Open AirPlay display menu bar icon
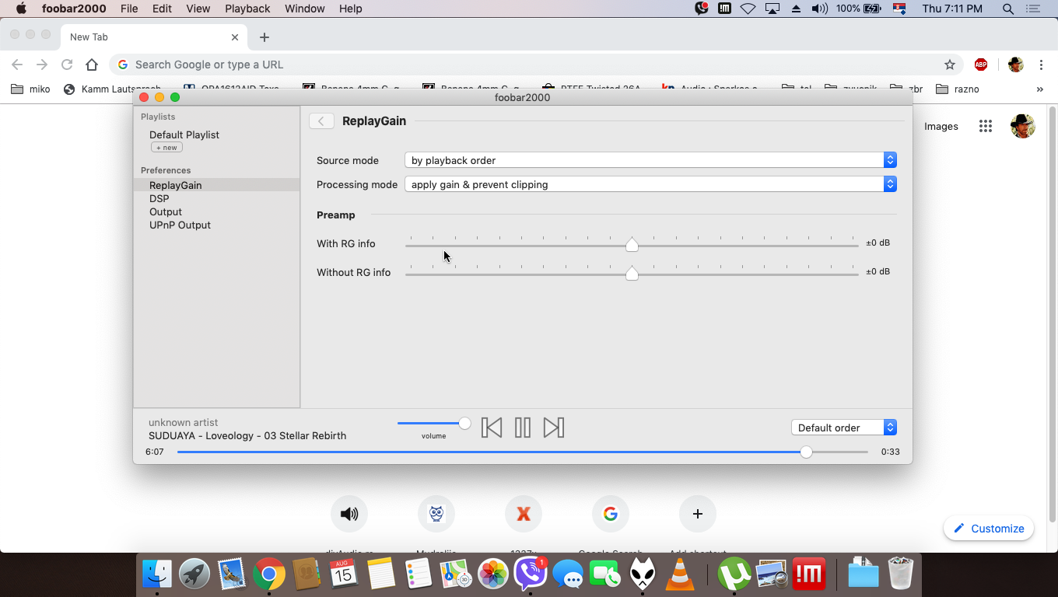 coord(772,9)
